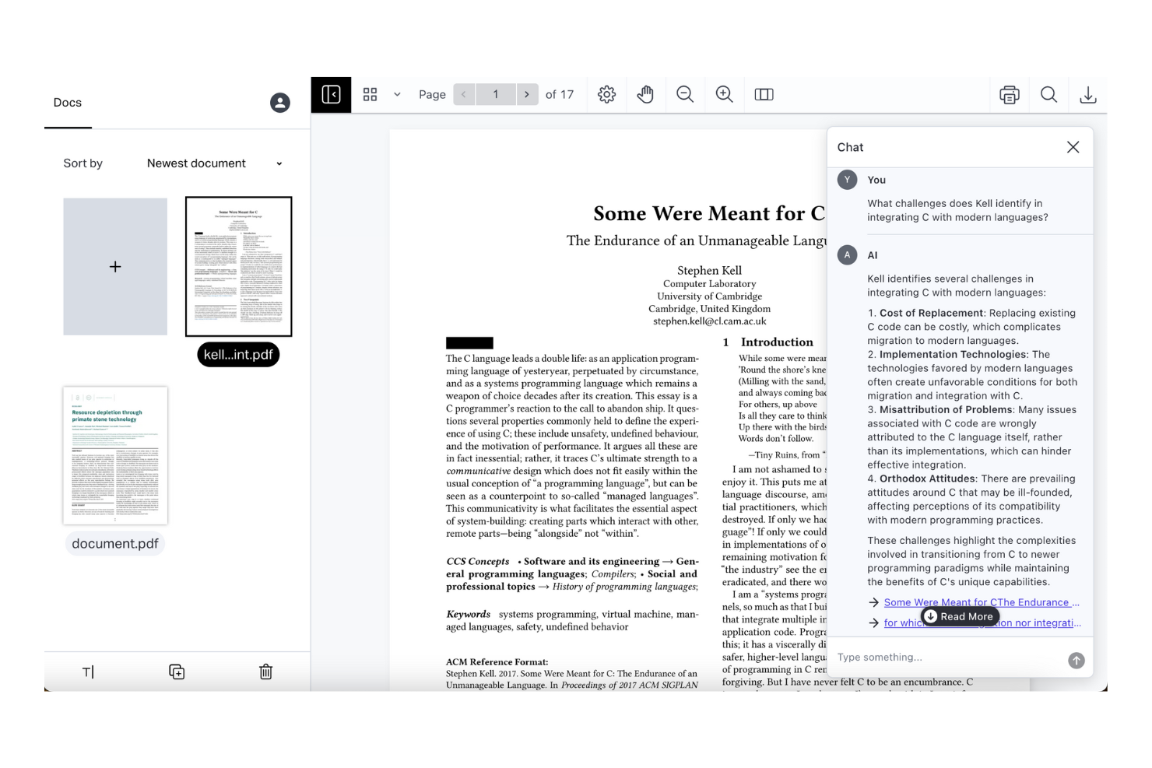Type in the chat message box
This screenshot has width=1152, height=768.
pos(934,658)
